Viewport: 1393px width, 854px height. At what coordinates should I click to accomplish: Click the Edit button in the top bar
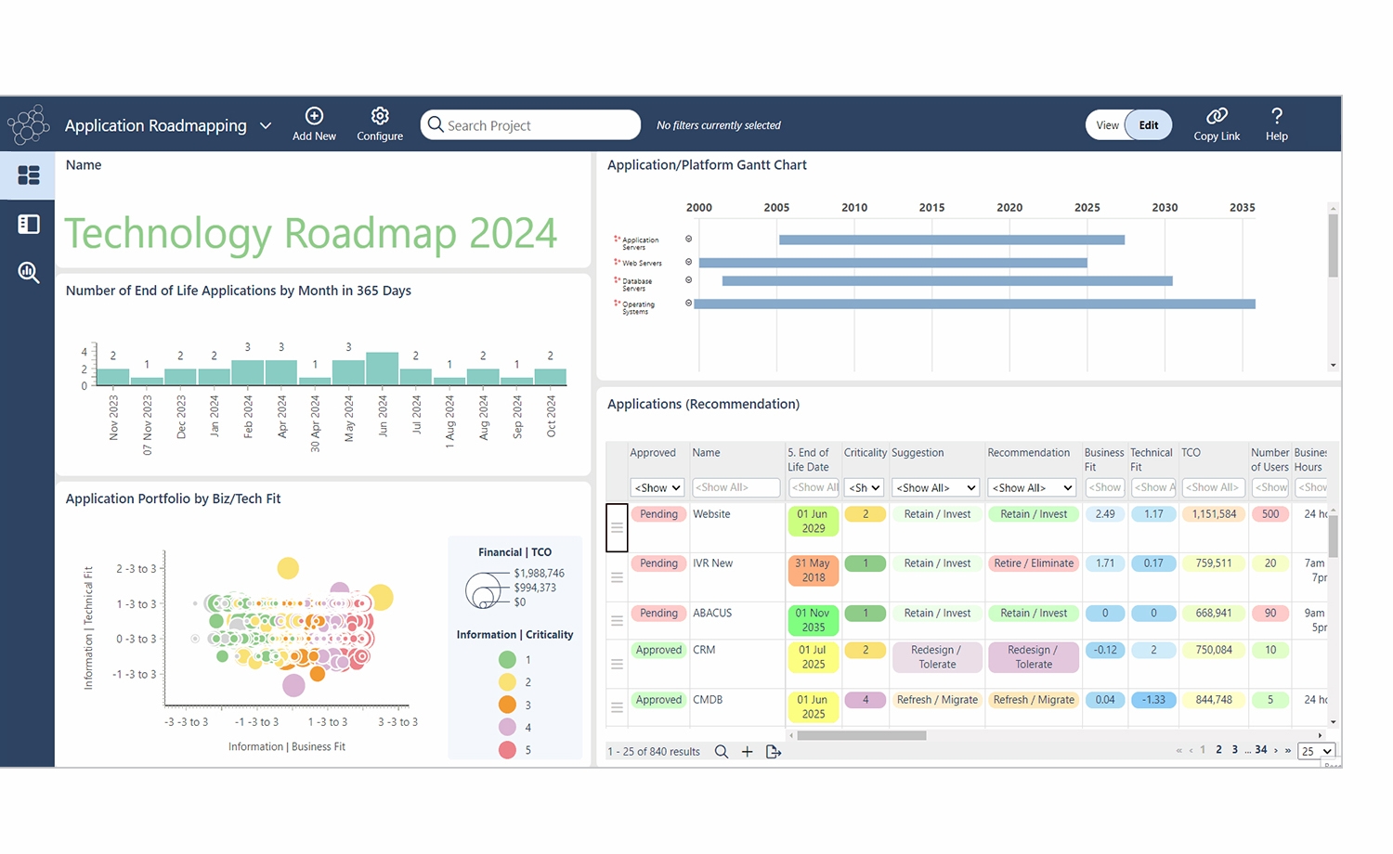pyautogui.click(x=1148, y=124)
